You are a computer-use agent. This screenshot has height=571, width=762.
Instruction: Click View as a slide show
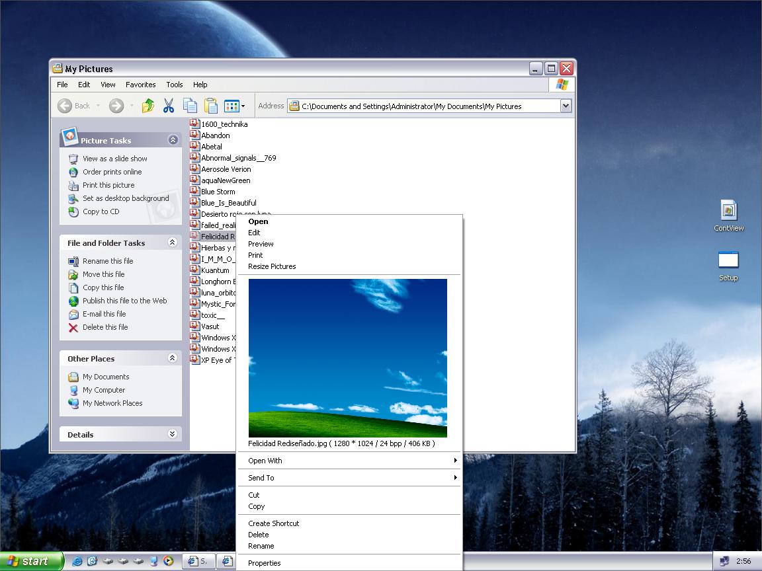114,159
